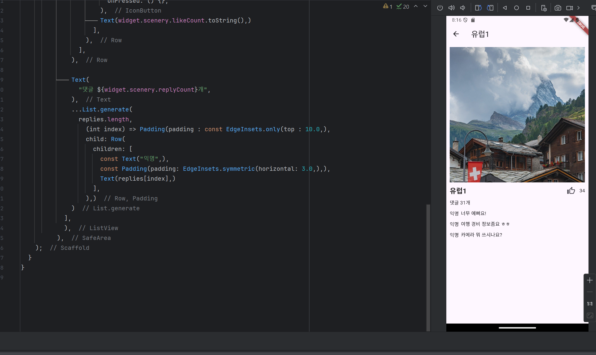The height and width of the screenshot is (355, 596).
Task: Tap the comment '익명 너무 예뻐요!'
Action: [468, 213]
